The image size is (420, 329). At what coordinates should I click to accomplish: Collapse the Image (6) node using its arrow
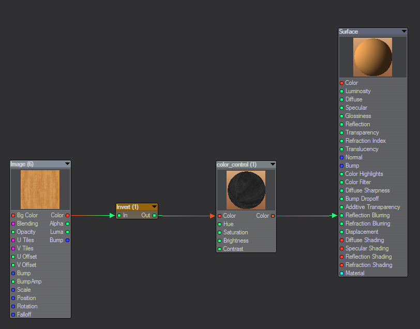67,164
